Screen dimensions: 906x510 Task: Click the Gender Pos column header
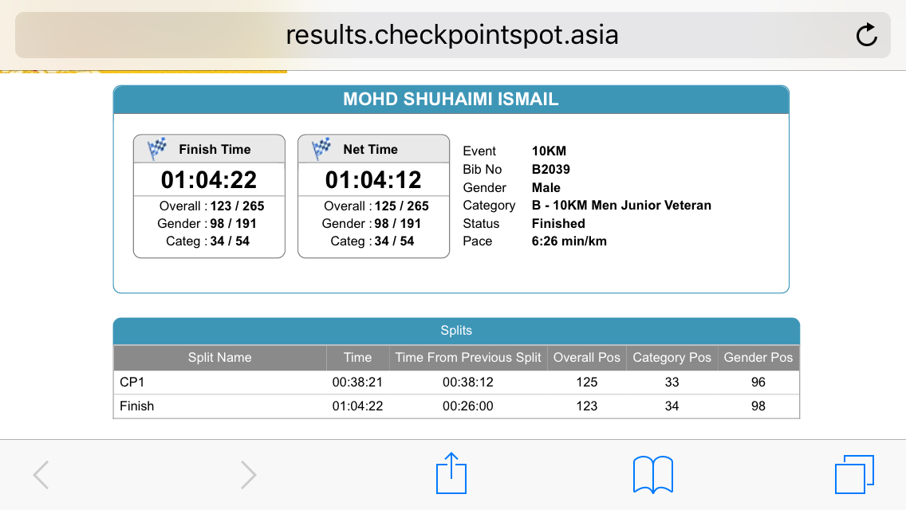click(x=758, y=358)
